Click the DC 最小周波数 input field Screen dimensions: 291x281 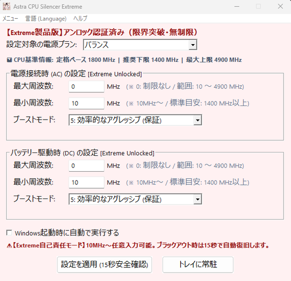pyautogui.click(x=86, y=182)
